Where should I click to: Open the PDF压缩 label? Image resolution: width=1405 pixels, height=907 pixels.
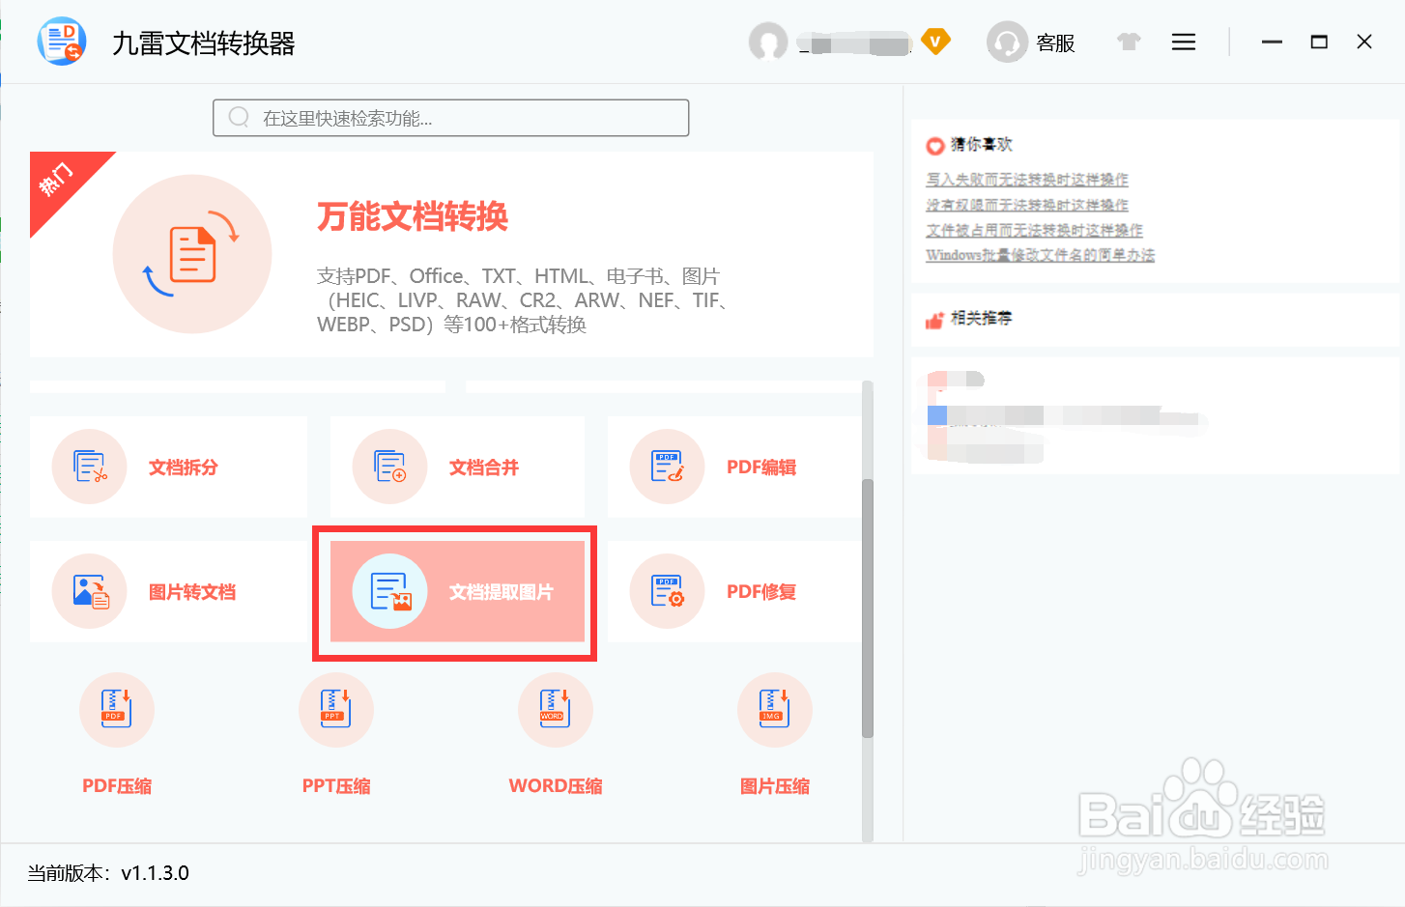pyautogui.click(x=117, y=786)
